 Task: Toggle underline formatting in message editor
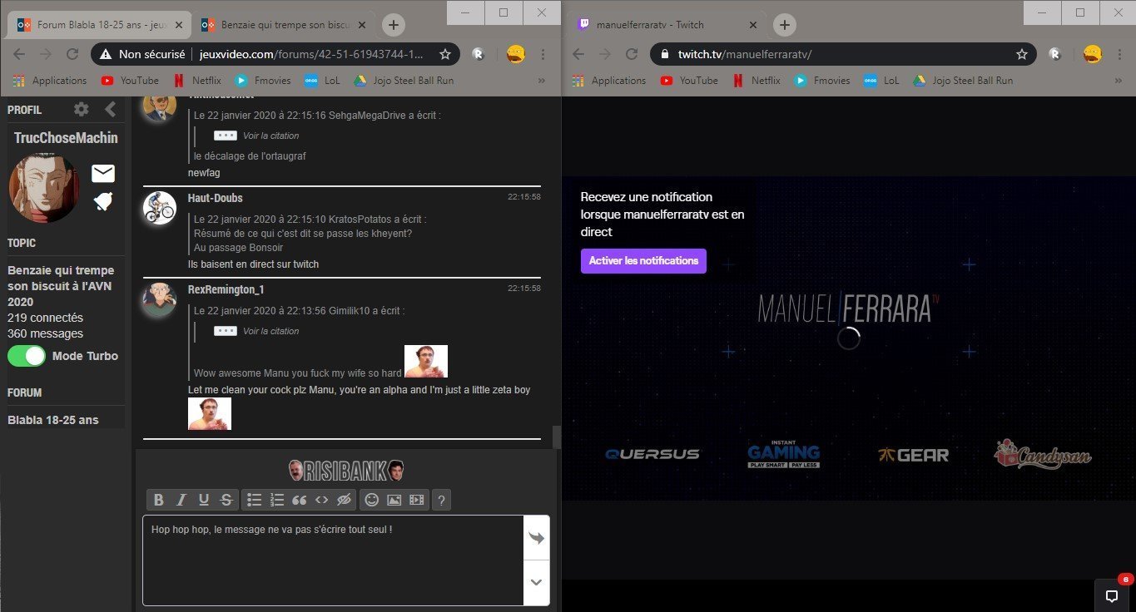click(204, 500)
